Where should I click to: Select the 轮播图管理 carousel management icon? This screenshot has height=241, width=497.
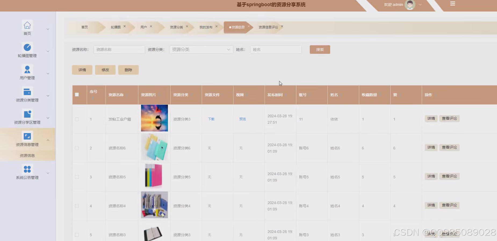tap(27, 48)
